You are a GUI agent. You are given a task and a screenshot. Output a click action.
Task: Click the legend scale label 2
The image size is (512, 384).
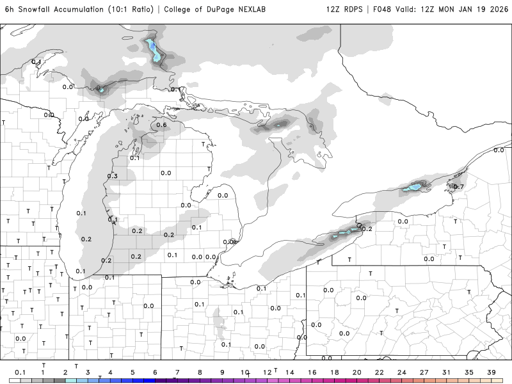65,372
